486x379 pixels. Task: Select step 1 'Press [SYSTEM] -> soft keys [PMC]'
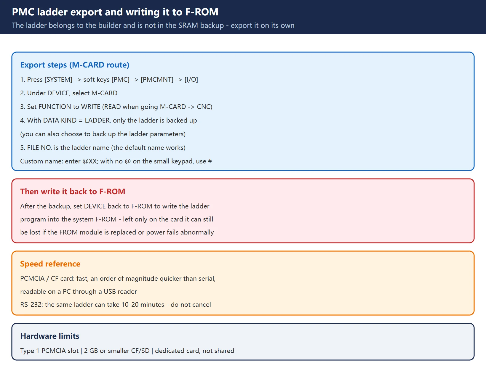point(109,79)
